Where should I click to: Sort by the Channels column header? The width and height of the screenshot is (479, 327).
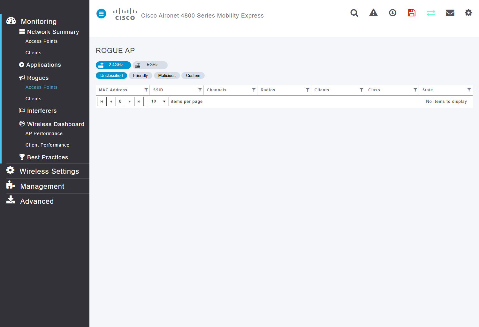tap(217, 90)
